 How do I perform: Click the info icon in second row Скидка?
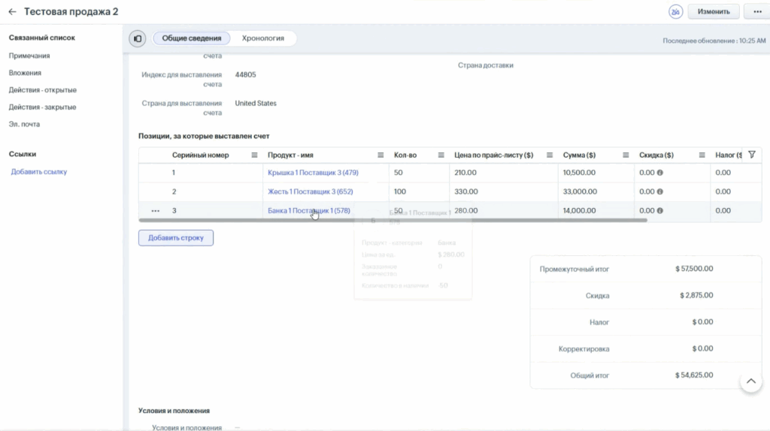click(x=660, y=191)
